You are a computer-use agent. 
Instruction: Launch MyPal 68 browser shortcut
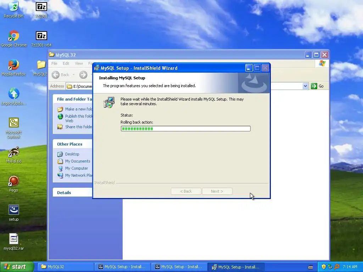[14, 155]
